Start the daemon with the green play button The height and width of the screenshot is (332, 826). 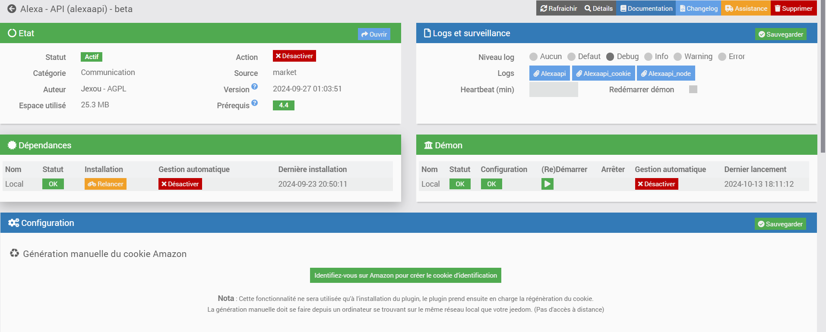[x=548, y=184]
